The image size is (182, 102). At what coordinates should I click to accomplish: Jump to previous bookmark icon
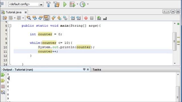53,18
